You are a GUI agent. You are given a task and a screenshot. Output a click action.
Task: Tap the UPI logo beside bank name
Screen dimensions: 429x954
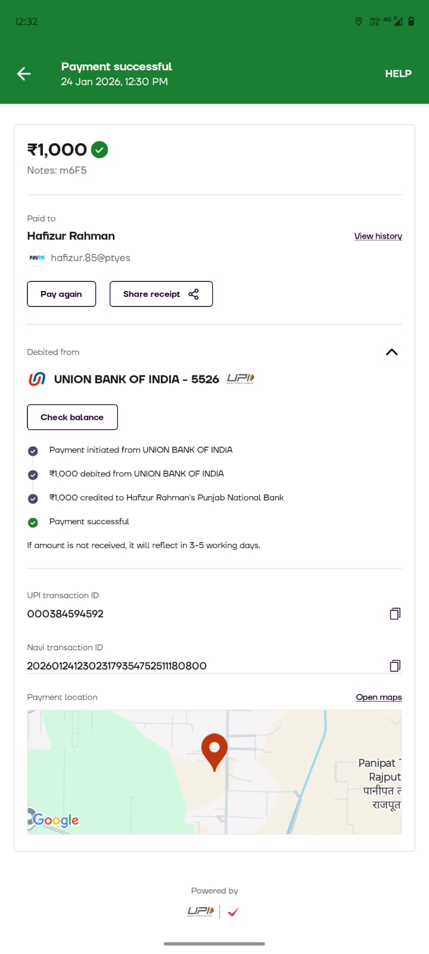pos(241,379)
